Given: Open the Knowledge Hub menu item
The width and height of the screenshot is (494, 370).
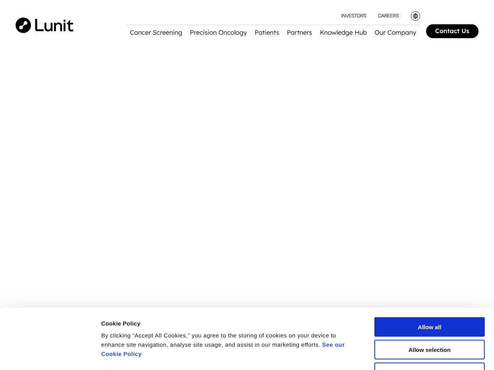Looking at the screenshot, I should click(x=343, y=33).
